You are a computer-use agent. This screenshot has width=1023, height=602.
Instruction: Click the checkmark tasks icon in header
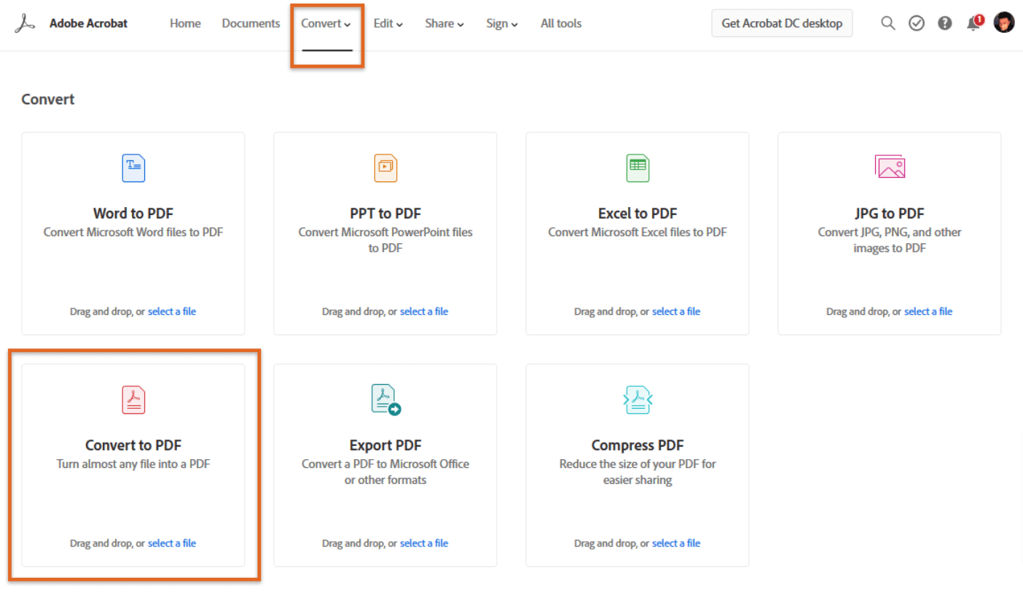[x=917, y=23]
